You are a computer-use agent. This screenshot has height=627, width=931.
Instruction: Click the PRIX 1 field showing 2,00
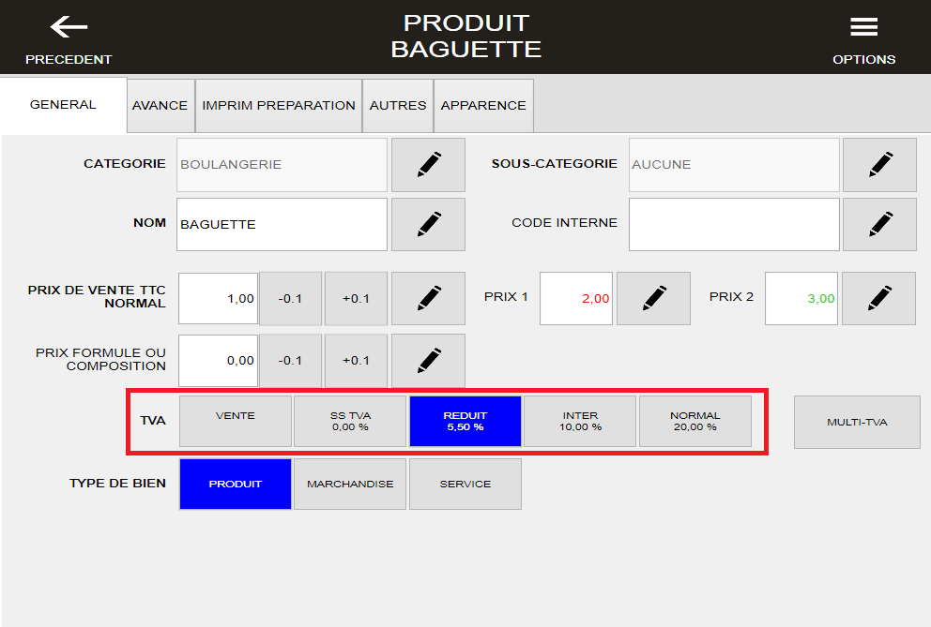click(576, 298)
